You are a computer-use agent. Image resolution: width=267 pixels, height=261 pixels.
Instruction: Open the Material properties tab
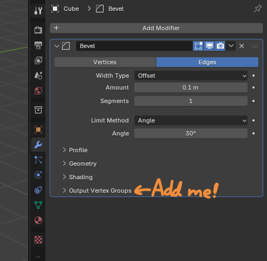(x=38, y=220)
